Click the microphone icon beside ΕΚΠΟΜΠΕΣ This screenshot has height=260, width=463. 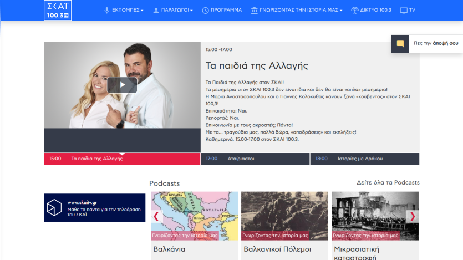pos(106,11)
